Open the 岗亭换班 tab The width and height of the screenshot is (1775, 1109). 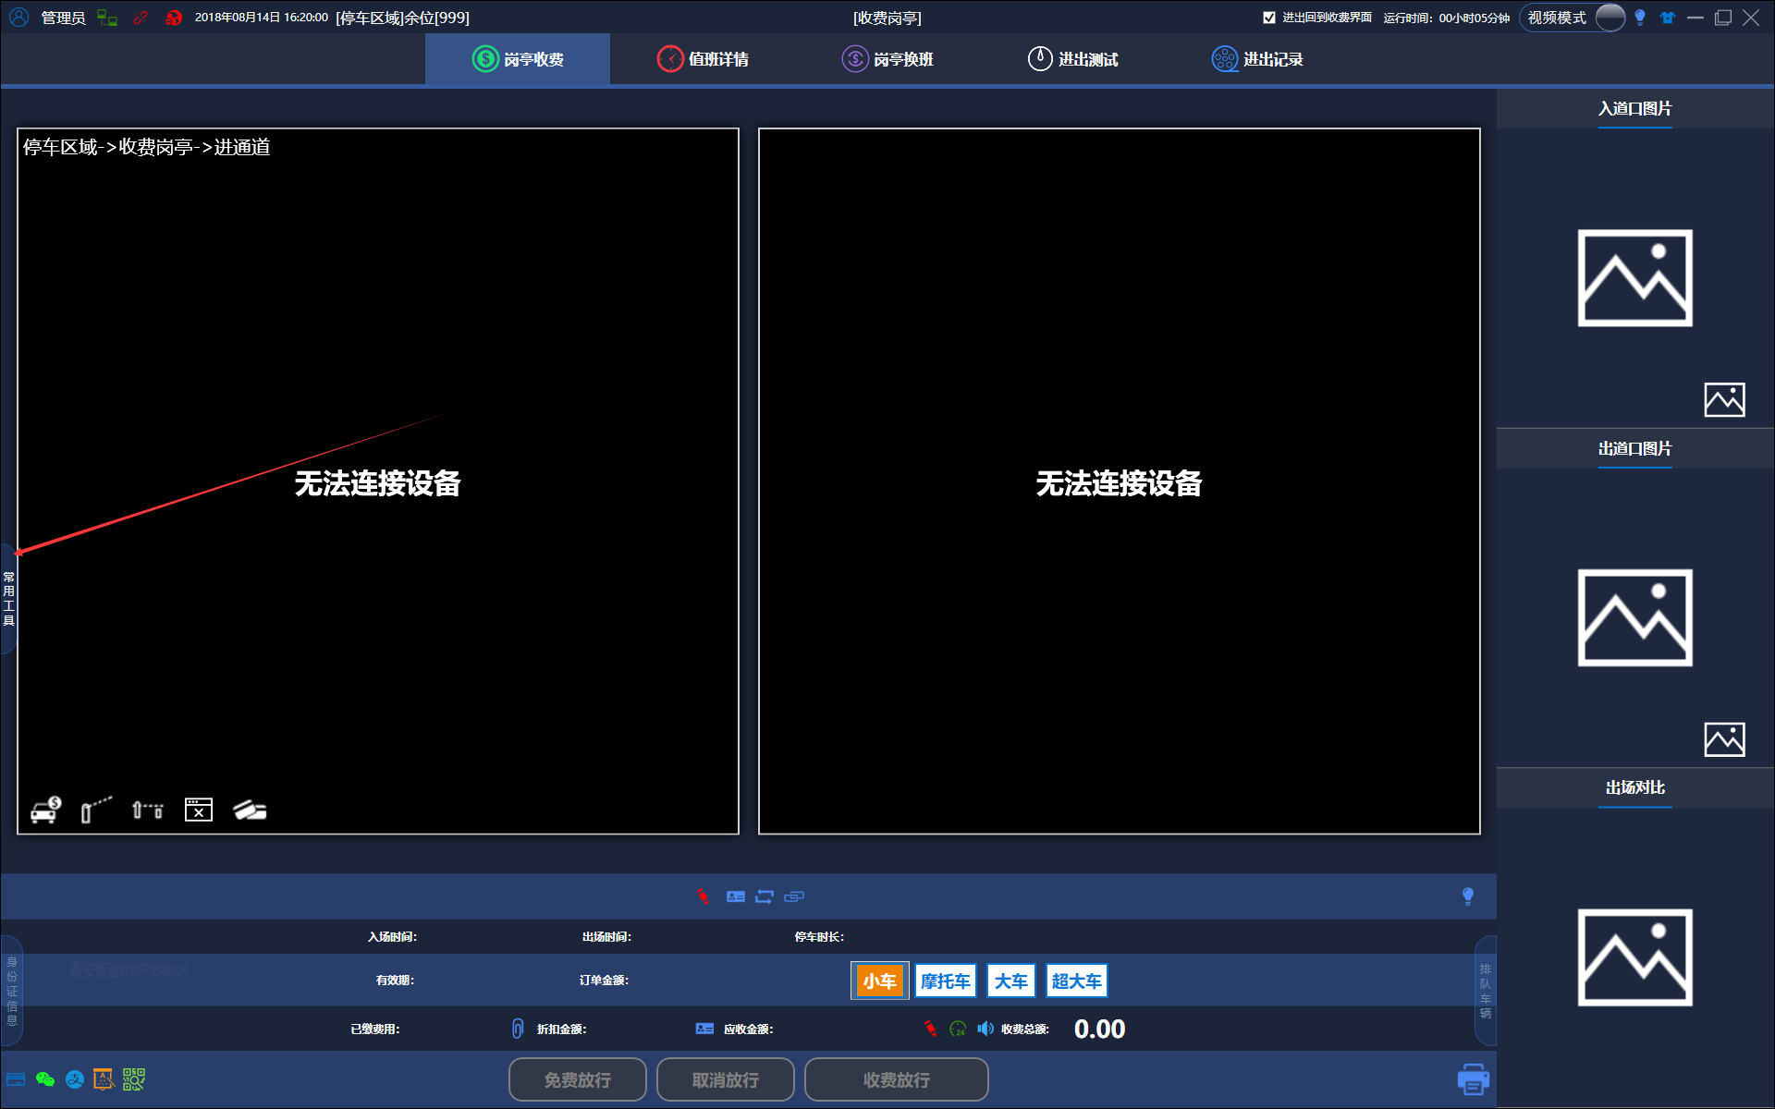click(887, 59)
